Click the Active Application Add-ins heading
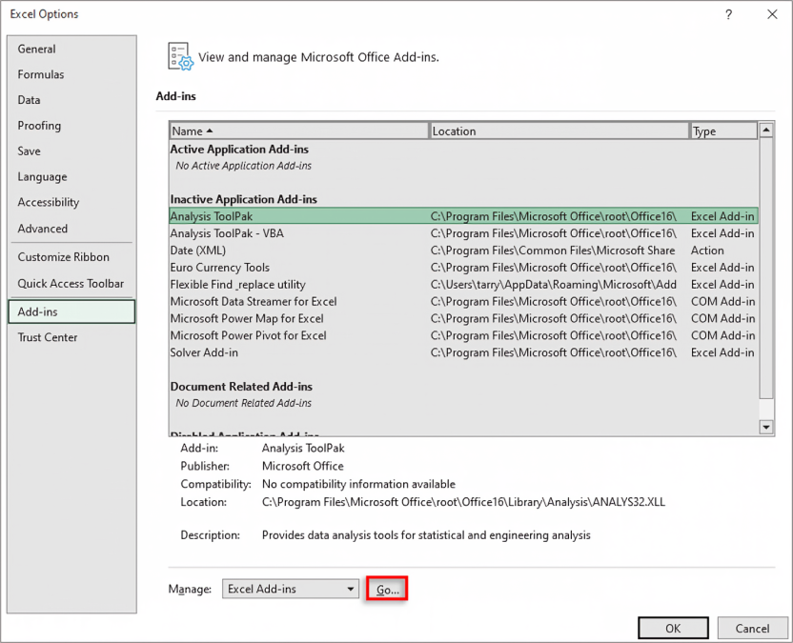Image resolution: width=793 pixels, height=643 pixels. coord(239,150)
